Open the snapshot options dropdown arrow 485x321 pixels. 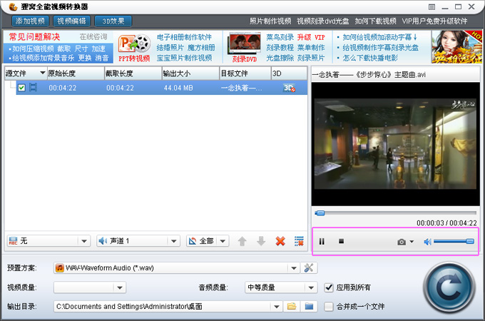412,242
